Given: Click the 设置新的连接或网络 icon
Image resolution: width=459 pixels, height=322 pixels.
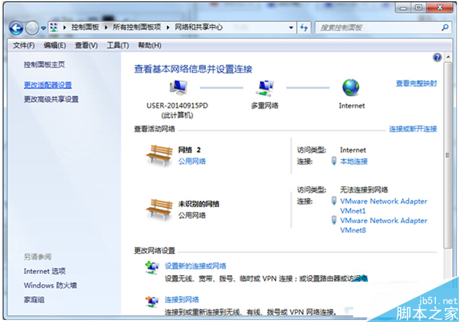Looking at the screenshot, I should [x=152, y=266].
